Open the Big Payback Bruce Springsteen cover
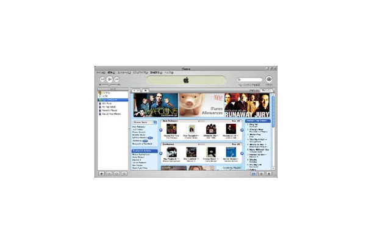The image size is (372, 244). coord(171,152)
